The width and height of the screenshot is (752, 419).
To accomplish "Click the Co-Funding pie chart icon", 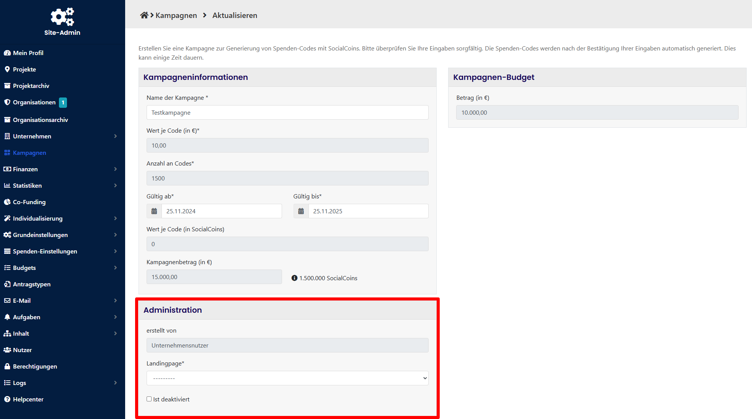I will pyautogui.click(x=7, y=202).
